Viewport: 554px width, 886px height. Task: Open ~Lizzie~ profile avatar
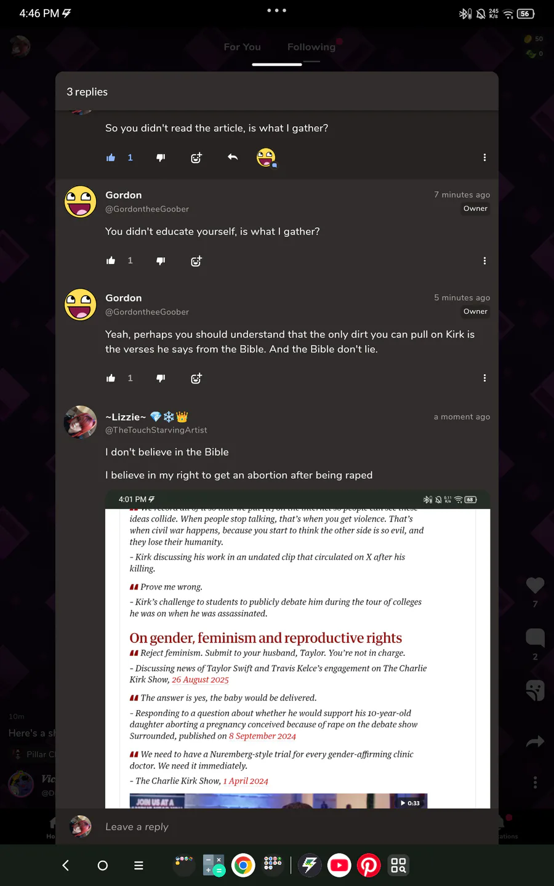pyautogui.click(x=81, y=422)
